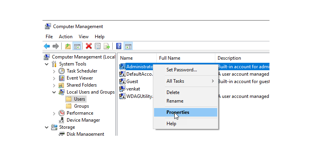Click the Back arrow toolbar icon

click(47, 46)
